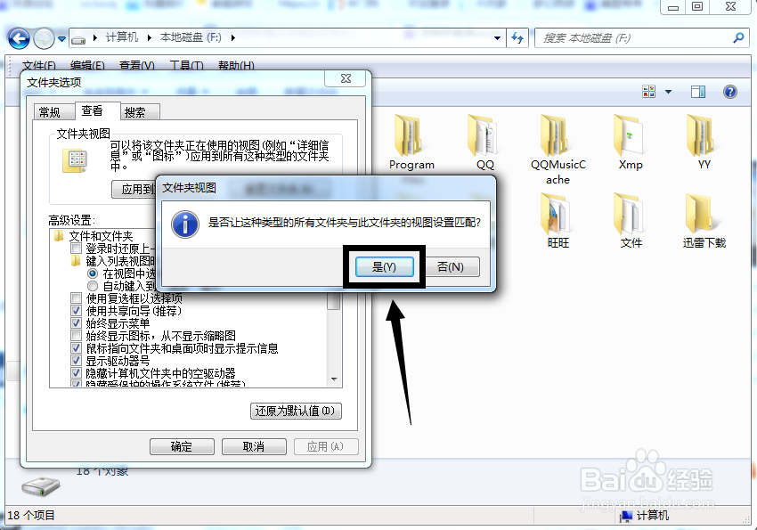Viewport: 757px width, 530px height.
Task: Toggle the preview pane icon
Action: (x=698, y=91)
